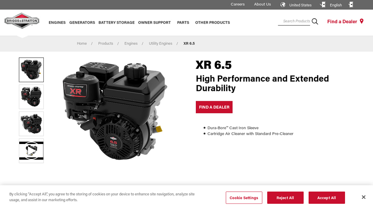Image resolution: width=373 pixels, height=209 pixels.
Task: Select the first engine thumbnail image
Action: click(x=31, y=70)
